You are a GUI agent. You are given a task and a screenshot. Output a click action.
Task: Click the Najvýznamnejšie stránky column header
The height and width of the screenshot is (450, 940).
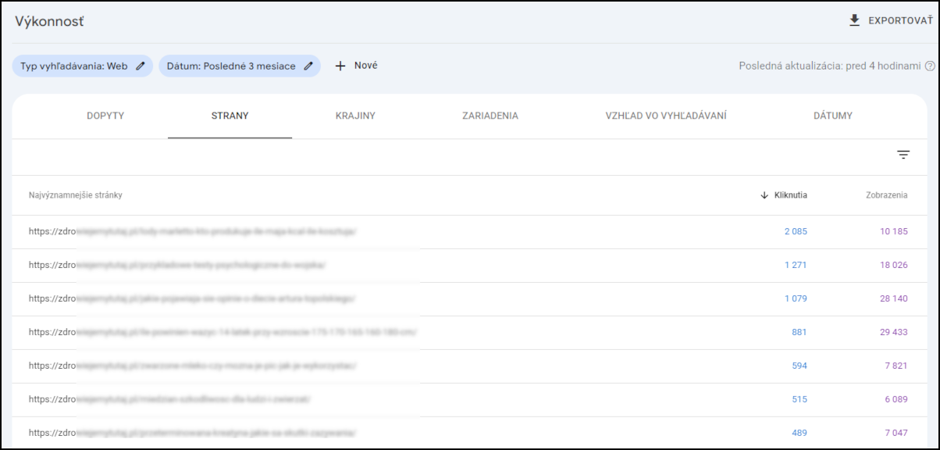coord(76,195)
